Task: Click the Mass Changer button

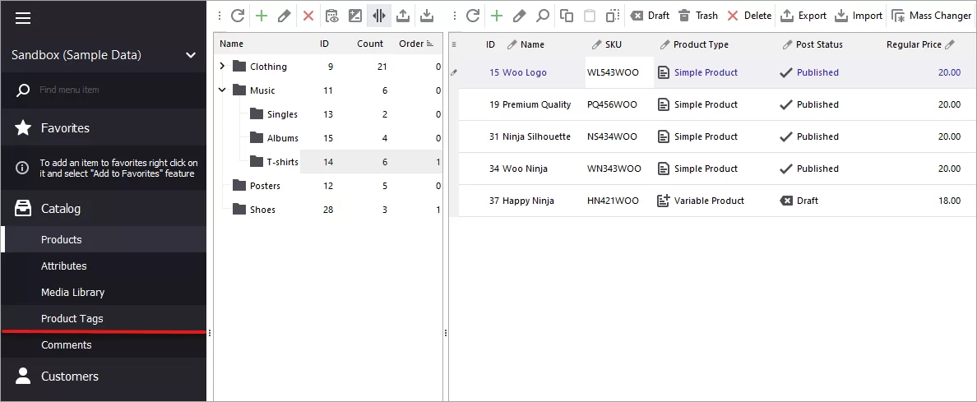Action: (x=932, y=16)
